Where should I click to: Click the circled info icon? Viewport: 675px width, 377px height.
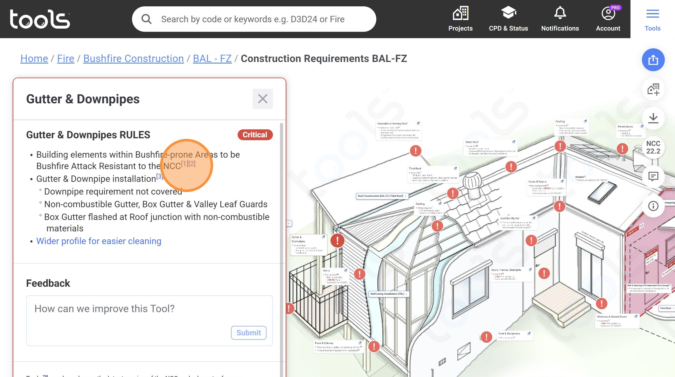pyautogui.click(x=653, y=206)
